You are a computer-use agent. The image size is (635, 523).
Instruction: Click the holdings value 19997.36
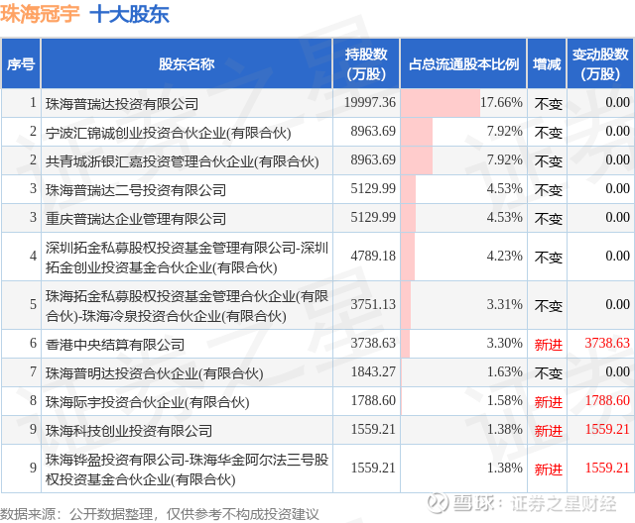pos(370,102)
